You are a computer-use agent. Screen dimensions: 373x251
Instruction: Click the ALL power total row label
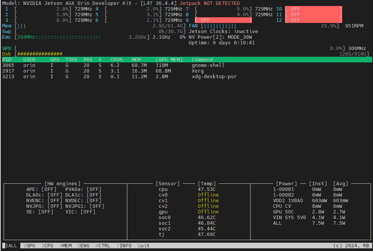pos(277,223)
